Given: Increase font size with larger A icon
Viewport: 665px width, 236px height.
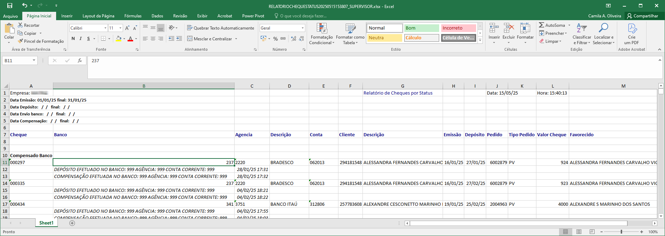Looking at the screenshot, I should tap(127, 28).
